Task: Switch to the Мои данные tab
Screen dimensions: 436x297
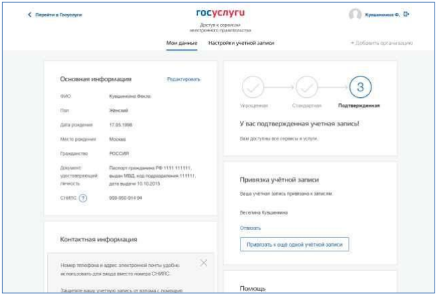Action: click(181, 43)
